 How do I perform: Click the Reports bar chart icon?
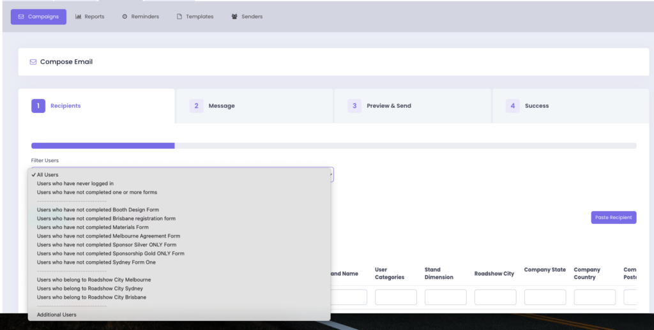(78, 17)
